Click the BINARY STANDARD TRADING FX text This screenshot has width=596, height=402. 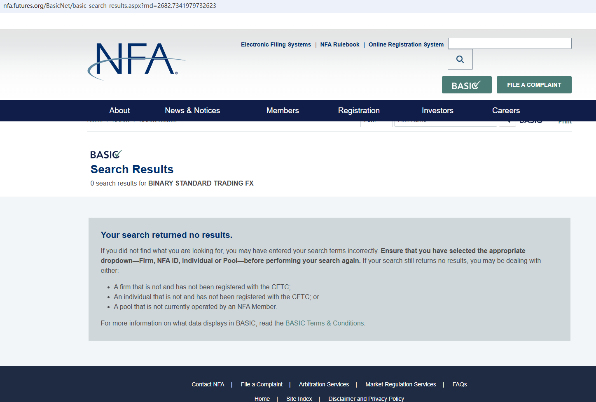[x=201, y=183]
